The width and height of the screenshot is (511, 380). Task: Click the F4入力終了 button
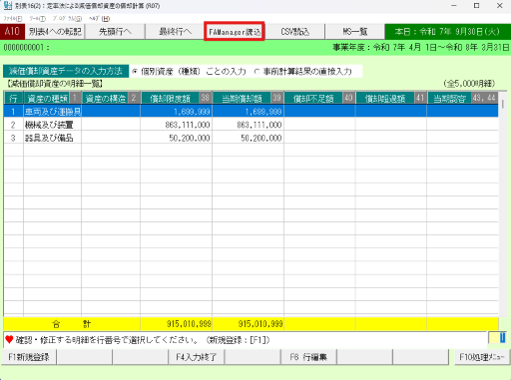click(197, 357)
